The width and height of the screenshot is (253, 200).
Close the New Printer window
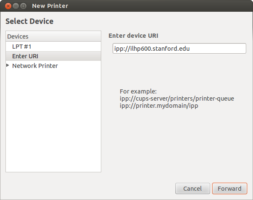tap(8, 6)
